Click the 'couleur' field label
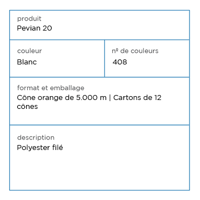The width and height of the screenshot is (200, 200). (29, 51)
